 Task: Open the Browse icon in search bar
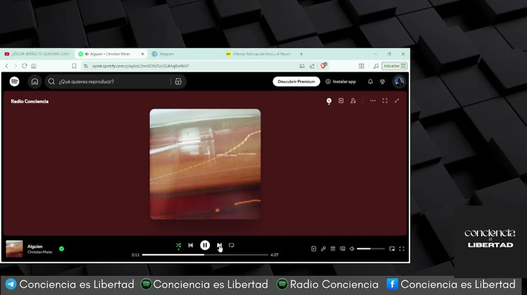tap(178, 82)
